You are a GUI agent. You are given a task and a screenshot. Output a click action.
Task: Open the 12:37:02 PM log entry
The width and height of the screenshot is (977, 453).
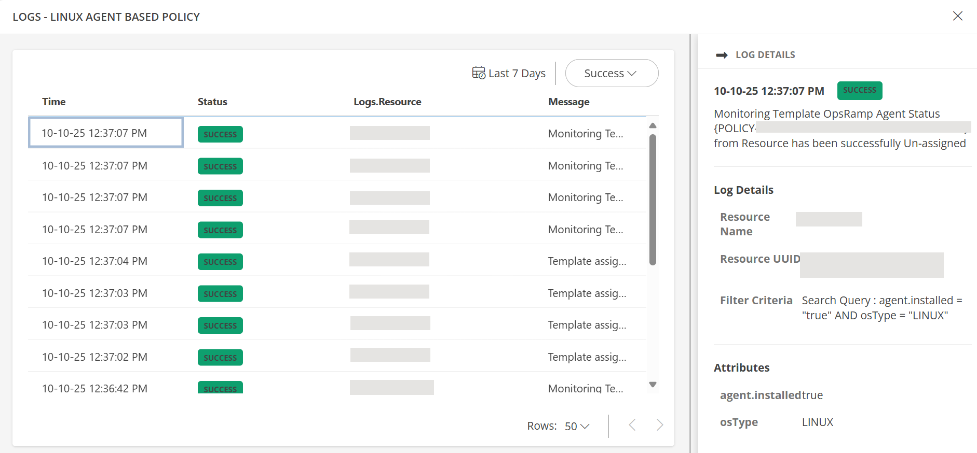click(94, 357)
